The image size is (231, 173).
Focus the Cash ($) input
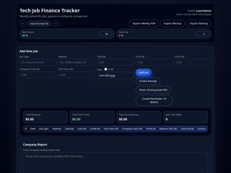click(x=154, y=62)
